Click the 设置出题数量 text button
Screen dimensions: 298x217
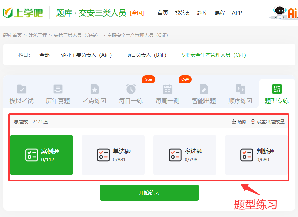tap(271, 122)
